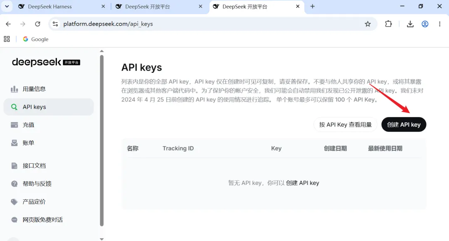Open the apps grid in bookmarks bar

[x=7, y=39]
